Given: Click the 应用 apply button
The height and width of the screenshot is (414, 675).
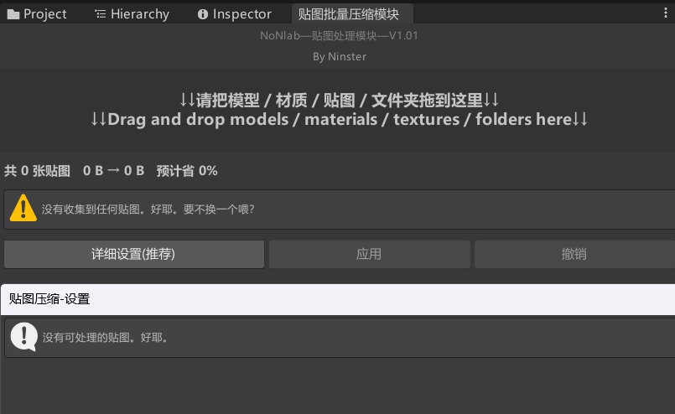Looking at the screenshot, I should 369,254.
